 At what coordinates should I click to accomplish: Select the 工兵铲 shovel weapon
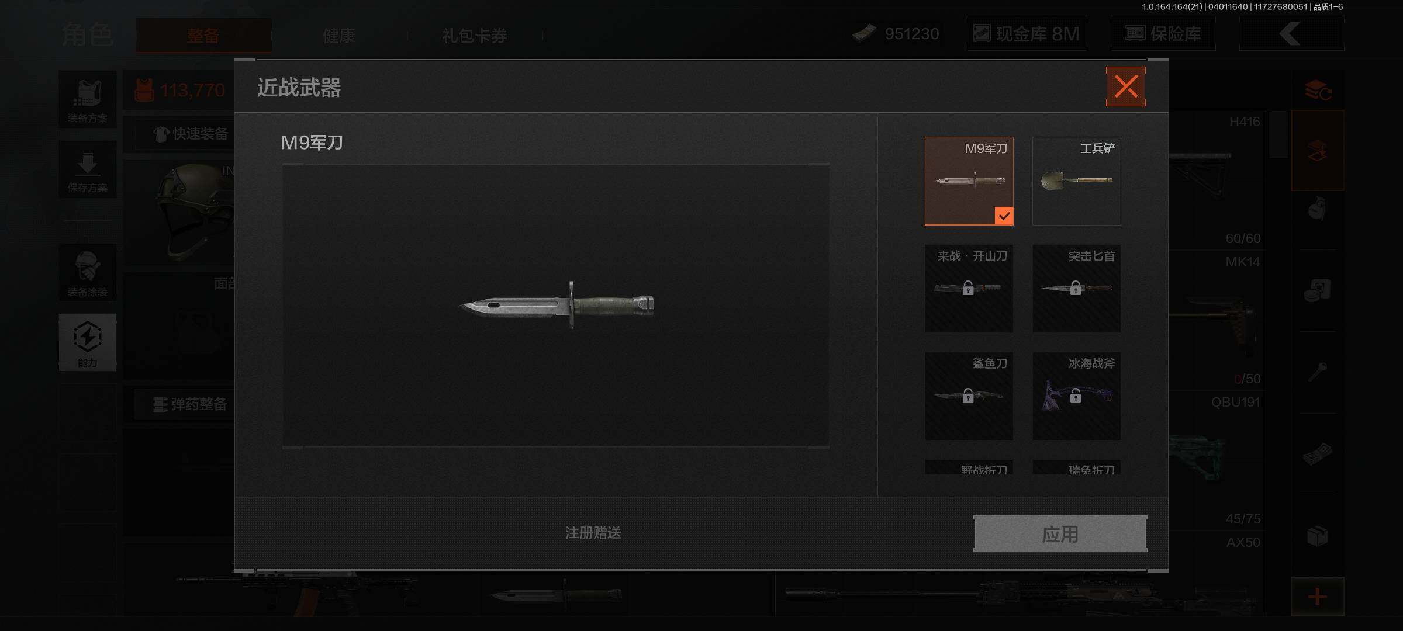pyautogui.click(x=1076, y=181)
